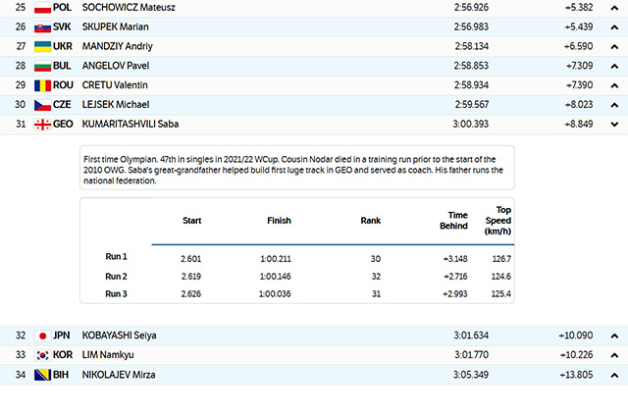Click the Bosnia flag next to BIH
Screen dimensions: 628x415
42,375
